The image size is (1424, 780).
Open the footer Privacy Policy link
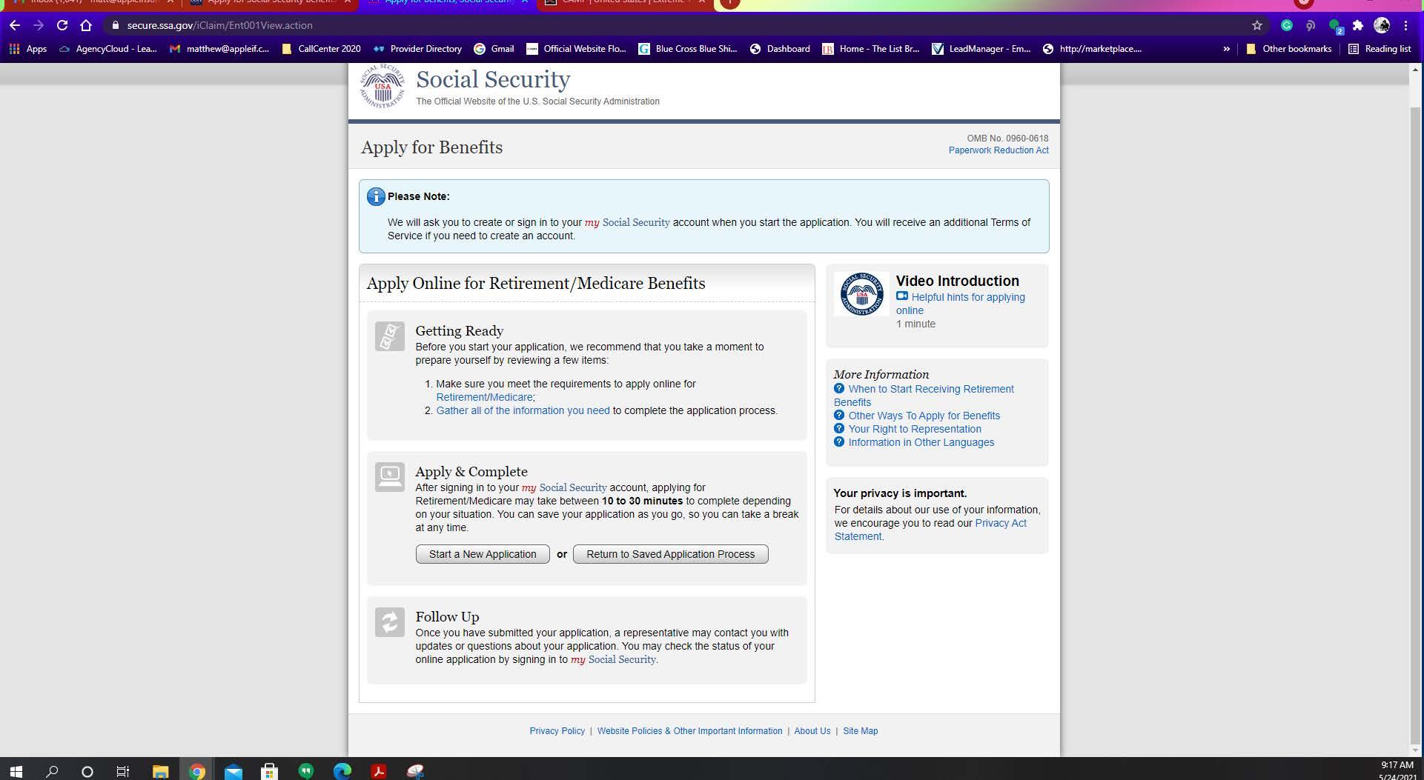point(557,731)
